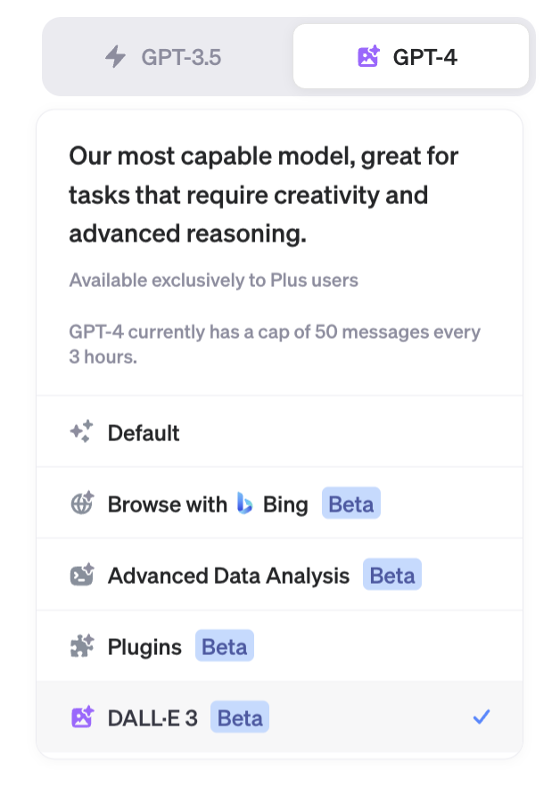
Task: Click the globe icon for Browse
Action: (x=81, y=504)
